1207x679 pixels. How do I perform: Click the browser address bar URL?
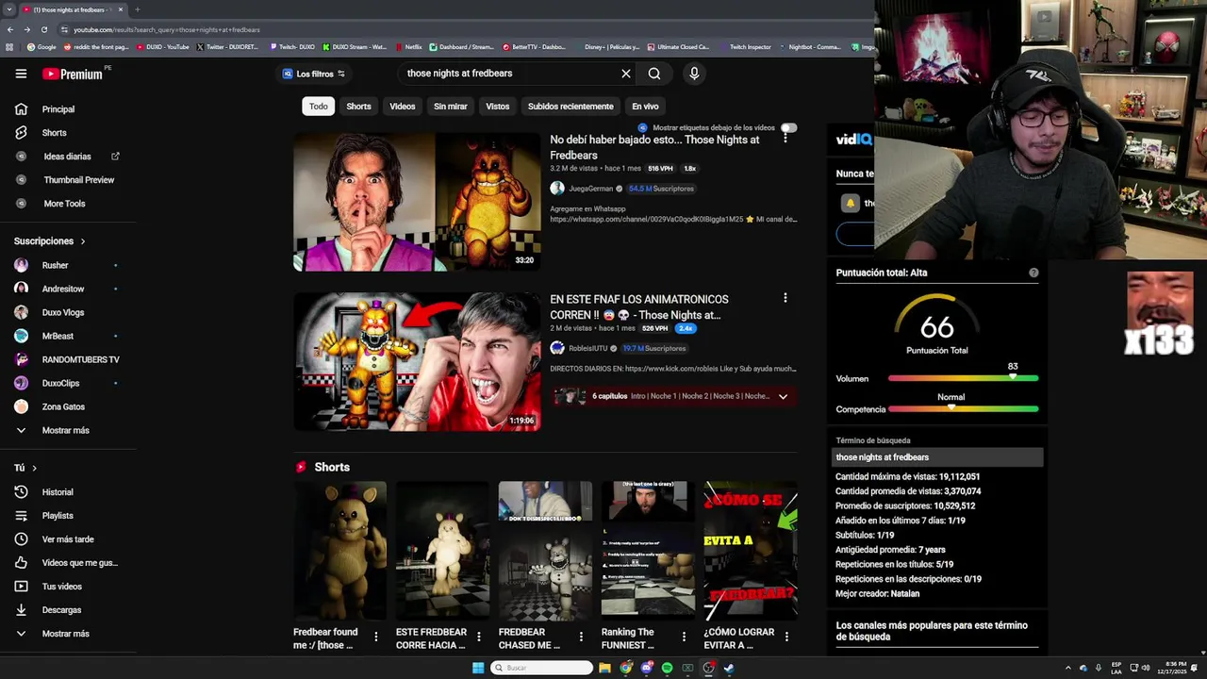(167, 29)
